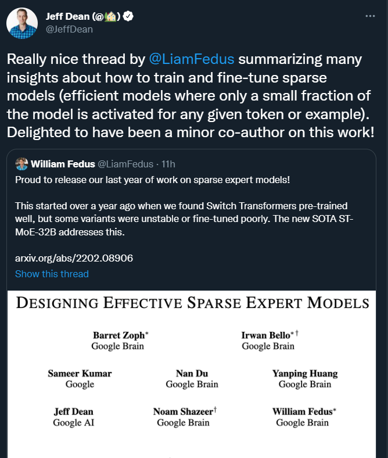This screenshot has height=458, width=388.
Task: Open the arxiv.org/abs/2202.08906 link
Action: tap(74, 258)
